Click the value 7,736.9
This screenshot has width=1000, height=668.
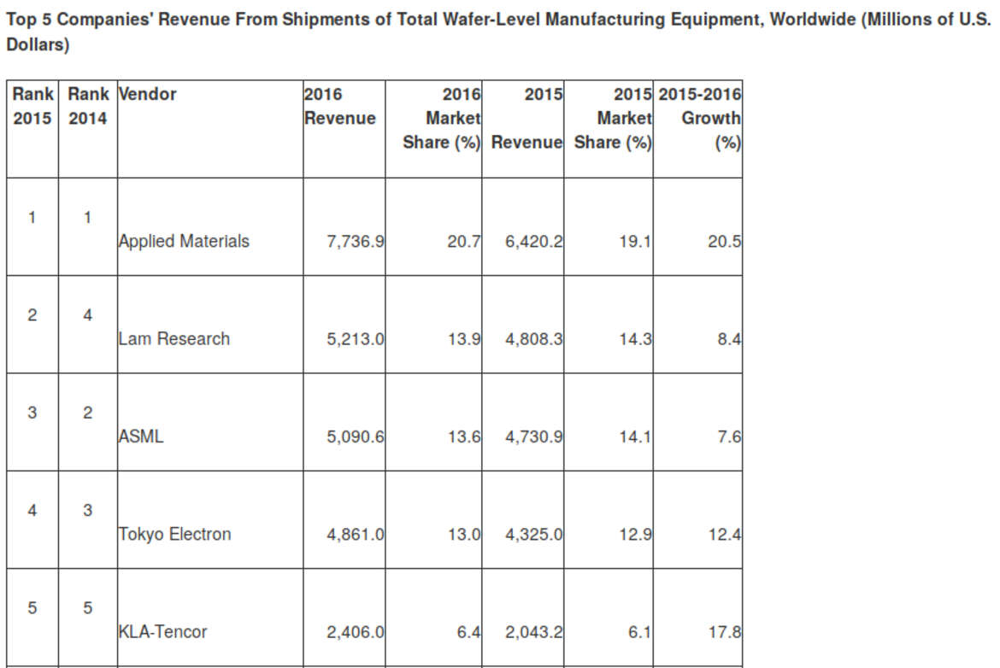click(x=356, y=242)
